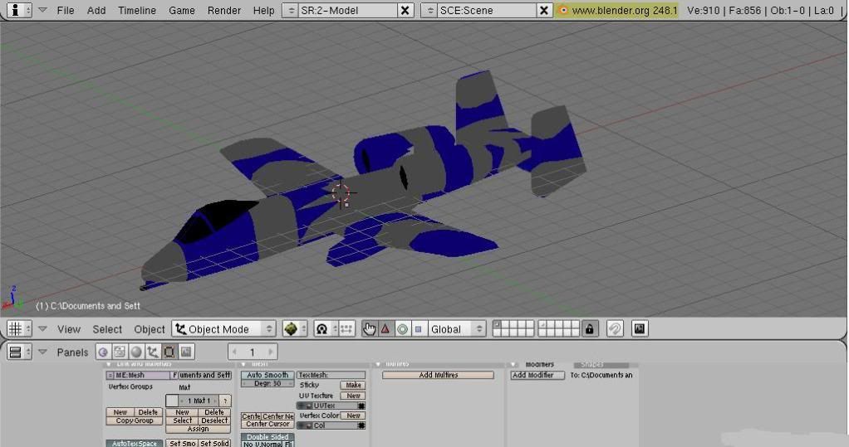Delete the SR:2-Model screen with X
This screenshot has width=849, height=447.
tap(405, 10)
